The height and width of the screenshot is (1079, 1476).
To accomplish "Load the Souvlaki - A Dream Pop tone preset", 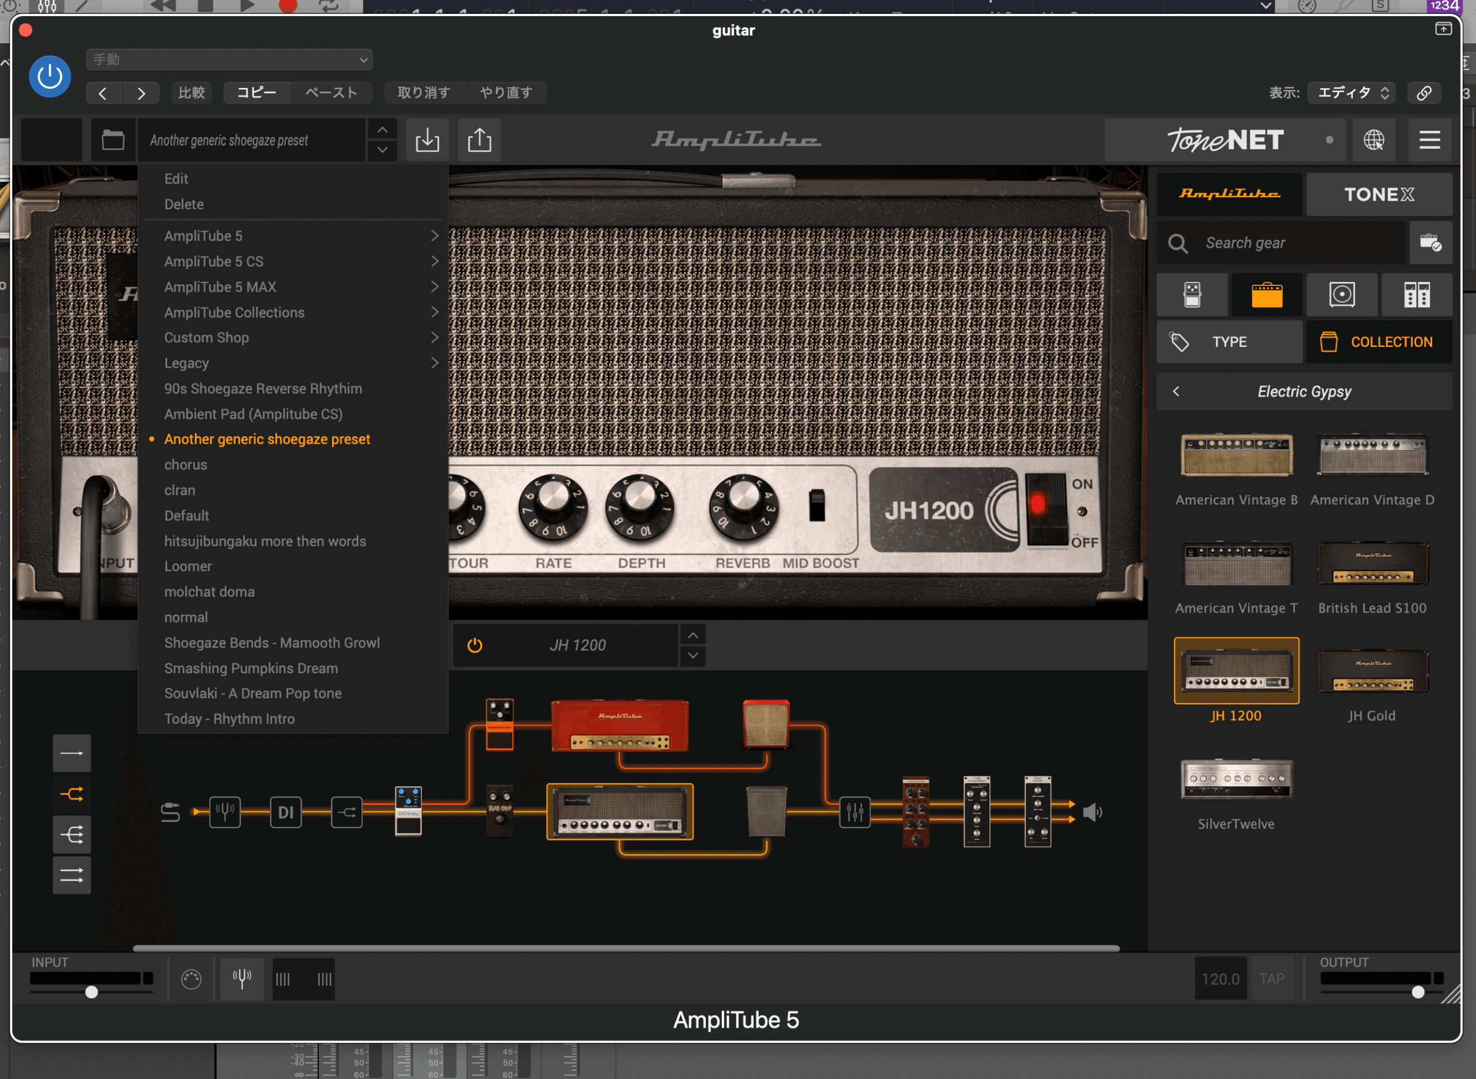I will tap(253, 693).
